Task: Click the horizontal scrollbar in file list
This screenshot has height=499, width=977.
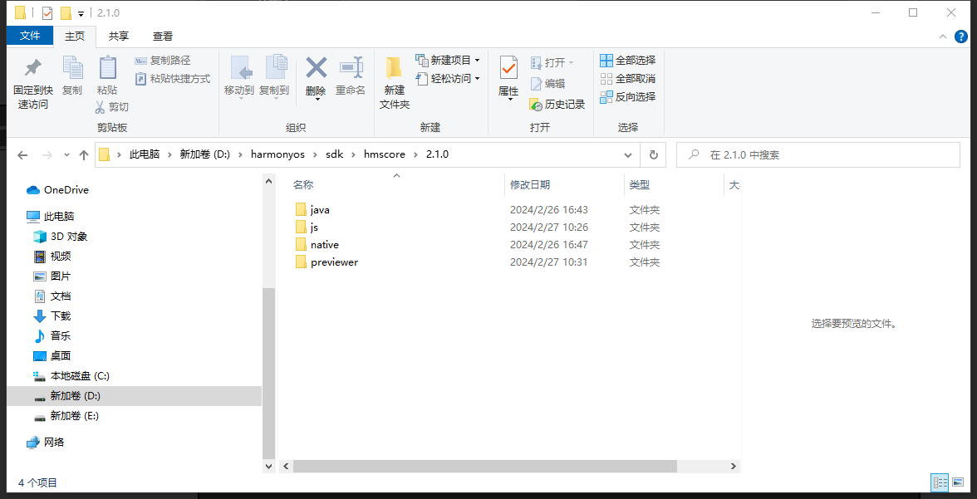Action: click(x=485, y=466)
